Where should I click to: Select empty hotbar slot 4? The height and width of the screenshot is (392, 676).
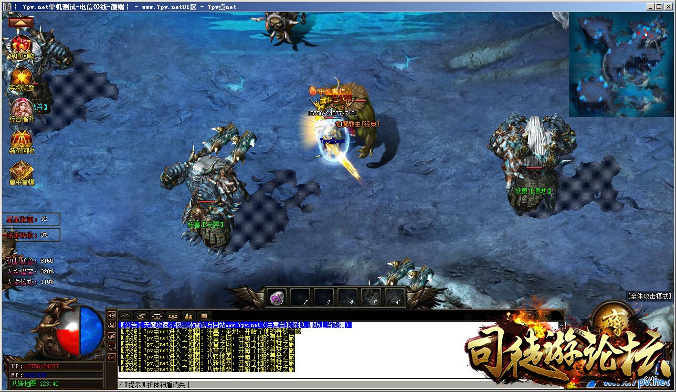[x=347, y=298]
